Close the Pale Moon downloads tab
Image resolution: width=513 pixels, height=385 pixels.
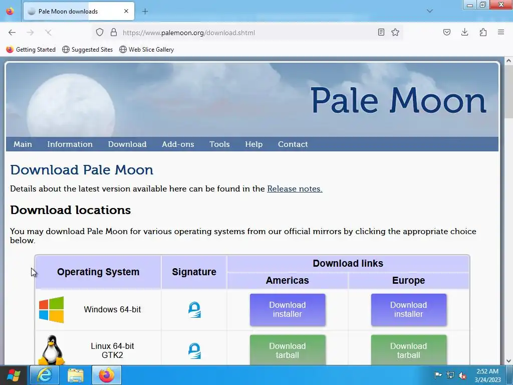point(126,11)
